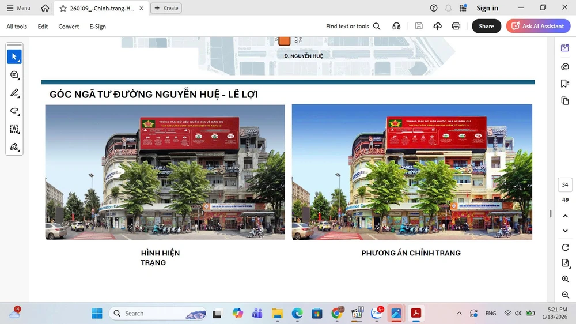Select the freehand Draw tool
The image size is (576, 324).
pos(14,111)
